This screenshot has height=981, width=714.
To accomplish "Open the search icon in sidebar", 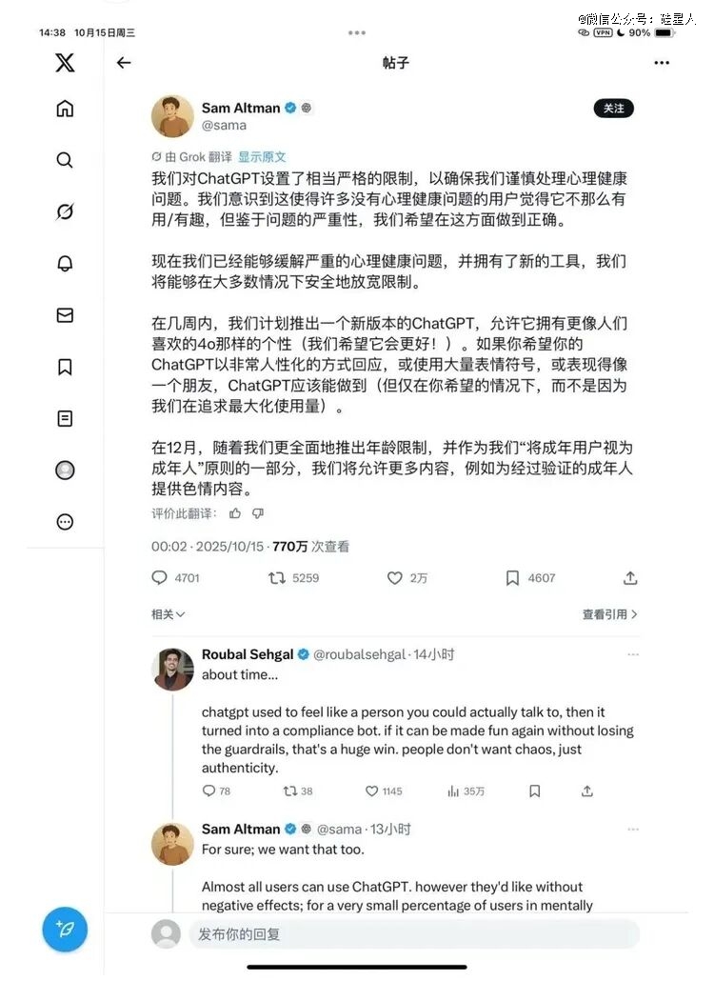I will (x=65, y=160).
